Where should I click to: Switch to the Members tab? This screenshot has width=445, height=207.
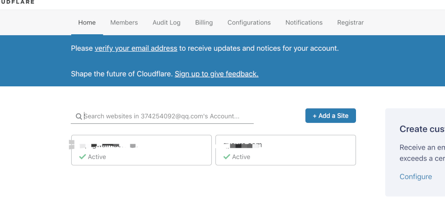124,22
